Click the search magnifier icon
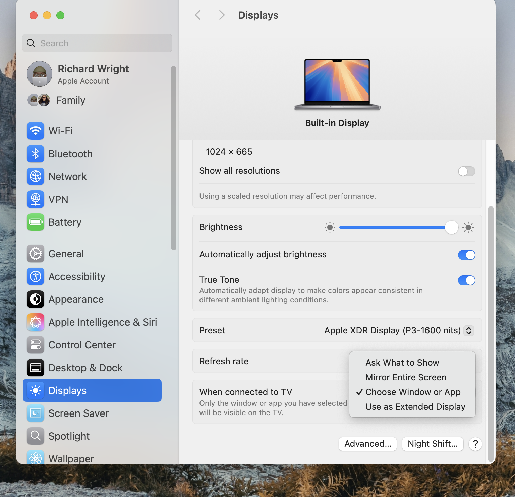This screenshot has width=515, height=497. point(31,43)
